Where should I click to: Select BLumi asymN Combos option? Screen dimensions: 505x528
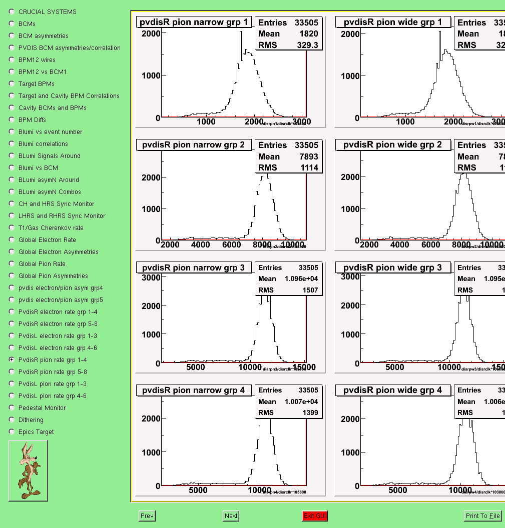(12, 192)
